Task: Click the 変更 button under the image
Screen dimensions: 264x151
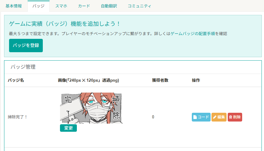Action: [68, 128]
